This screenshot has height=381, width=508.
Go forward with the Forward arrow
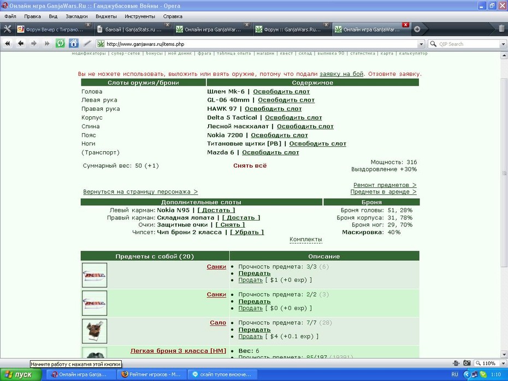[34, 43]
